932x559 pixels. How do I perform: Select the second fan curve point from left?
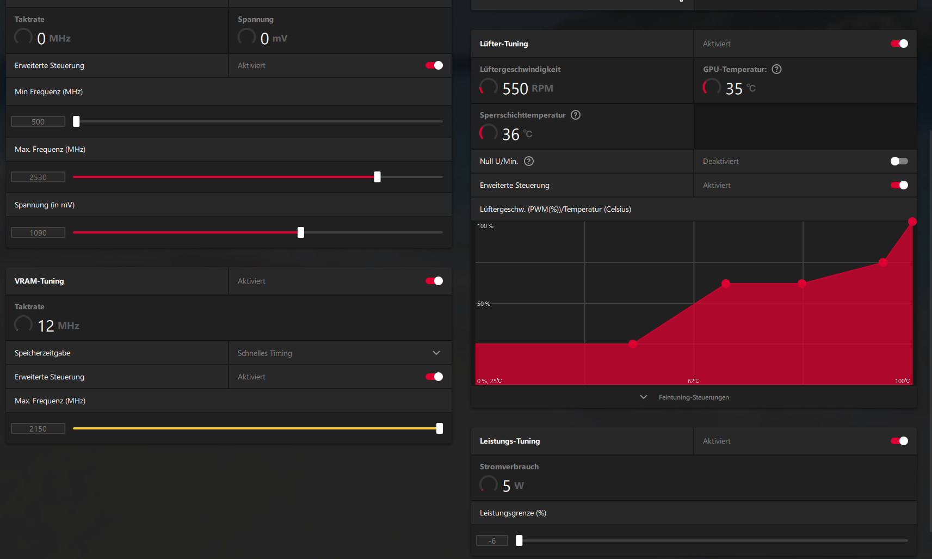pyautogui.click(x=726, y=283)
